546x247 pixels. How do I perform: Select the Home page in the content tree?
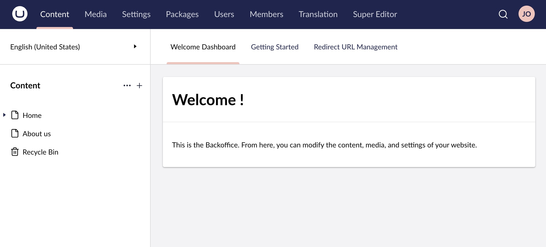32,115
